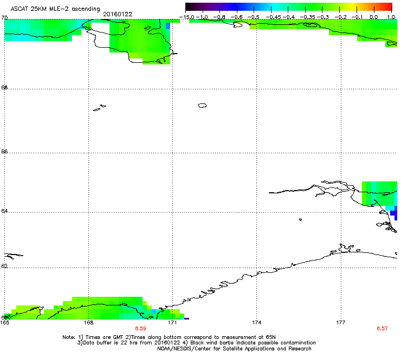The height and width of the screenshot is (352, 401).
Task: Click the 1.0 color scale label
Action: point(391,17)
